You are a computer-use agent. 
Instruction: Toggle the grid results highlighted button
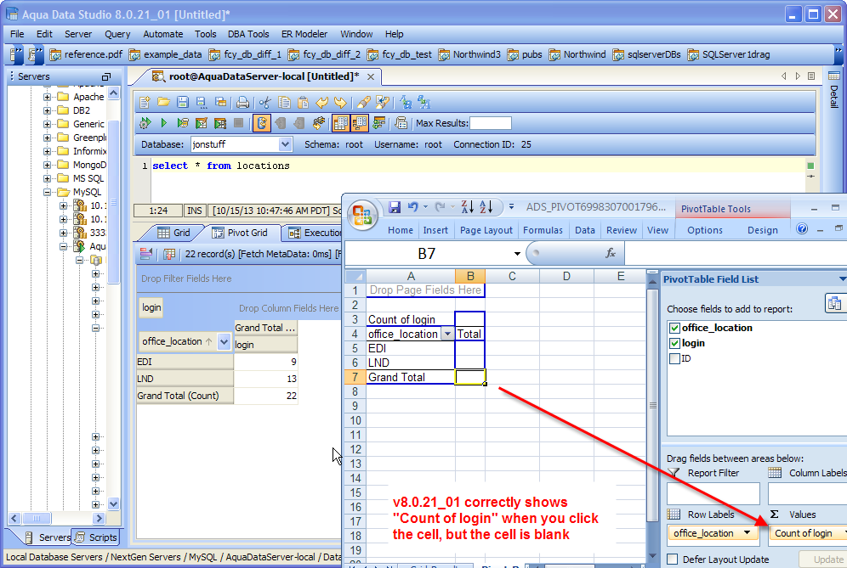(340, 123)
